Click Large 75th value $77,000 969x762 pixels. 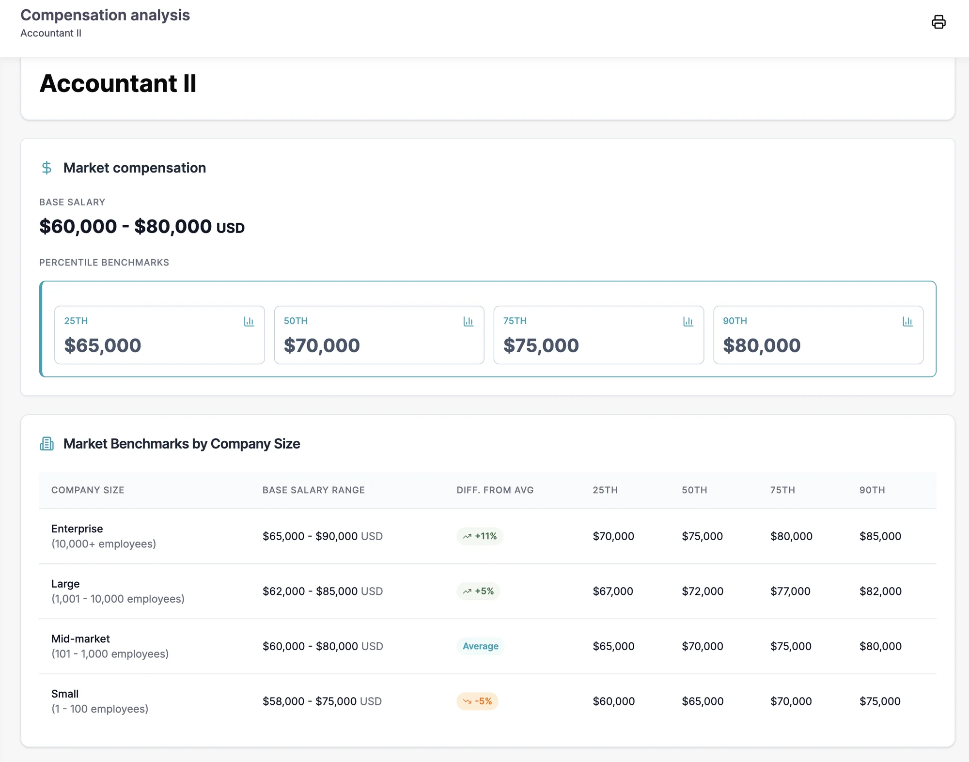(790, 591)
